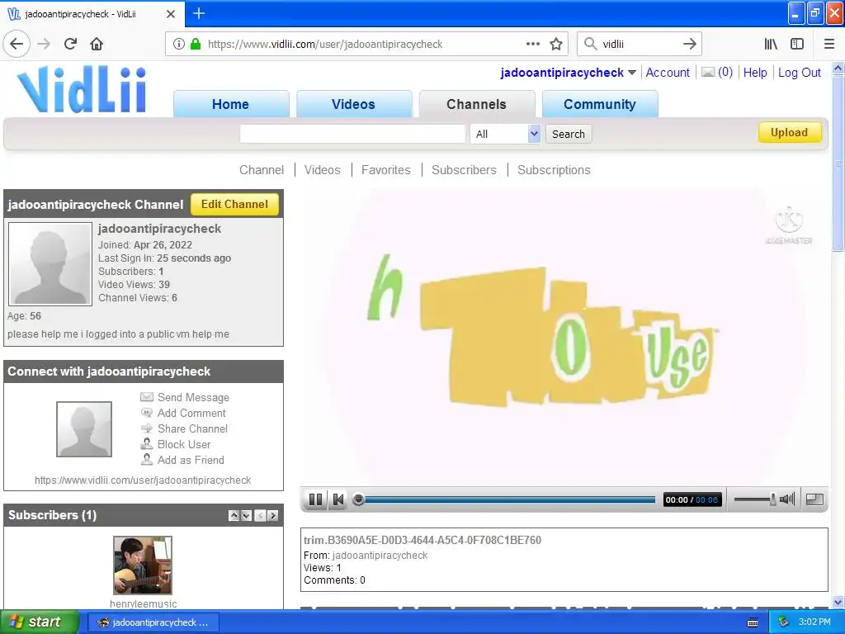Click the browser Forward arrow
845x634 pixels.
44,45
